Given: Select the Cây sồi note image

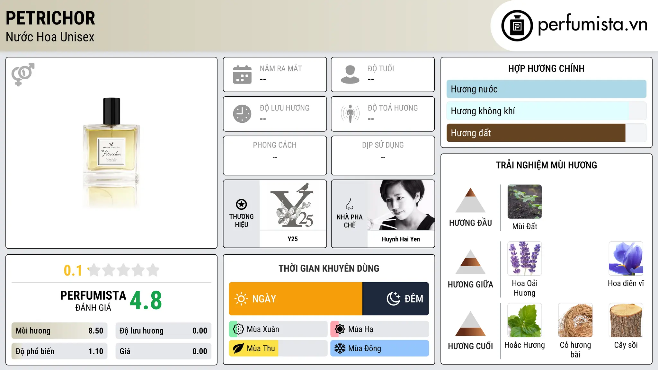Looking at the screenshot, I should [626, 320].
